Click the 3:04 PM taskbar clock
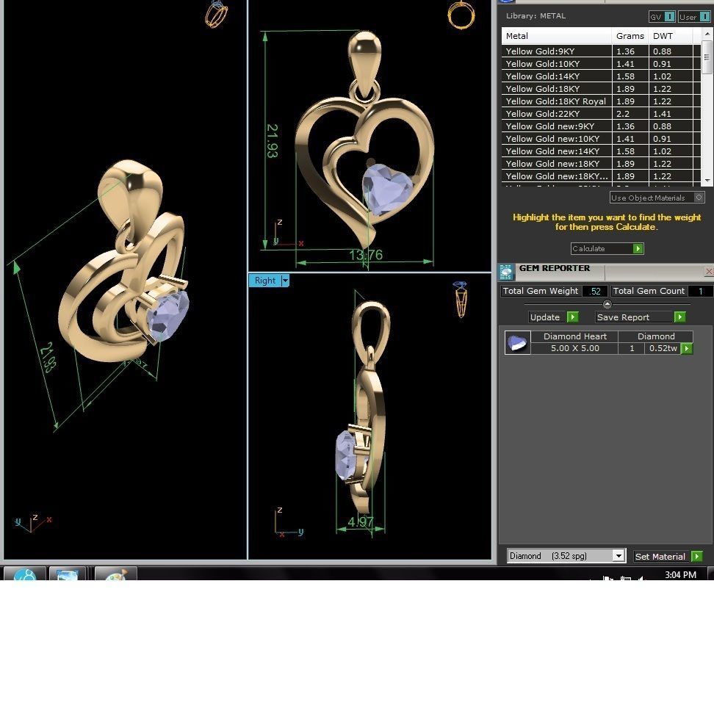714x722 pixels. click(x=680, y=574)
